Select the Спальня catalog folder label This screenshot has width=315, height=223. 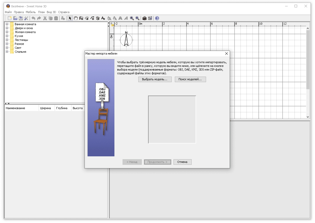click(x=20, y=52)
